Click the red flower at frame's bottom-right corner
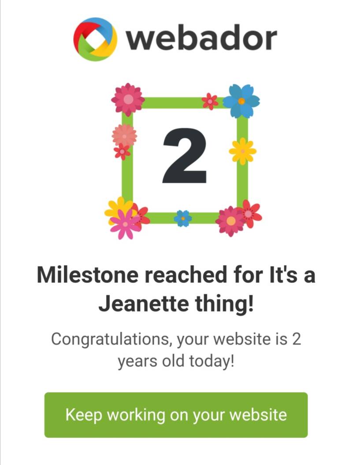The width and height of the screenshot is (352, 465). [x=250, y=213]
